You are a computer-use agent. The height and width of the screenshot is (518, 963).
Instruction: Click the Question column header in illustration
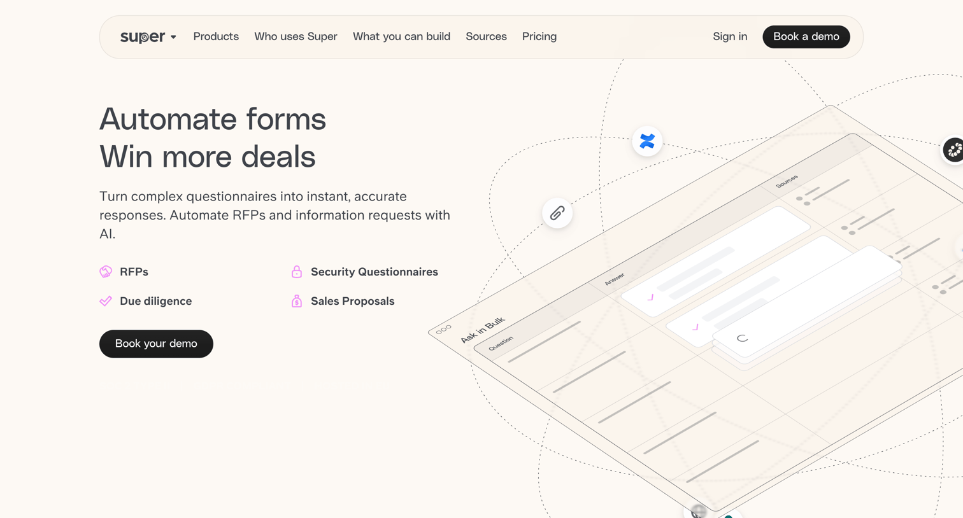pyautogui.click(x=501, y=344)
